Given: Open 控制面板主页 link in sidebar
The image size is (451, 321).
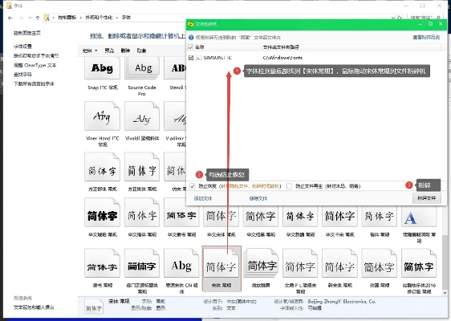Looking at the screenshot, I should (27, 33).
